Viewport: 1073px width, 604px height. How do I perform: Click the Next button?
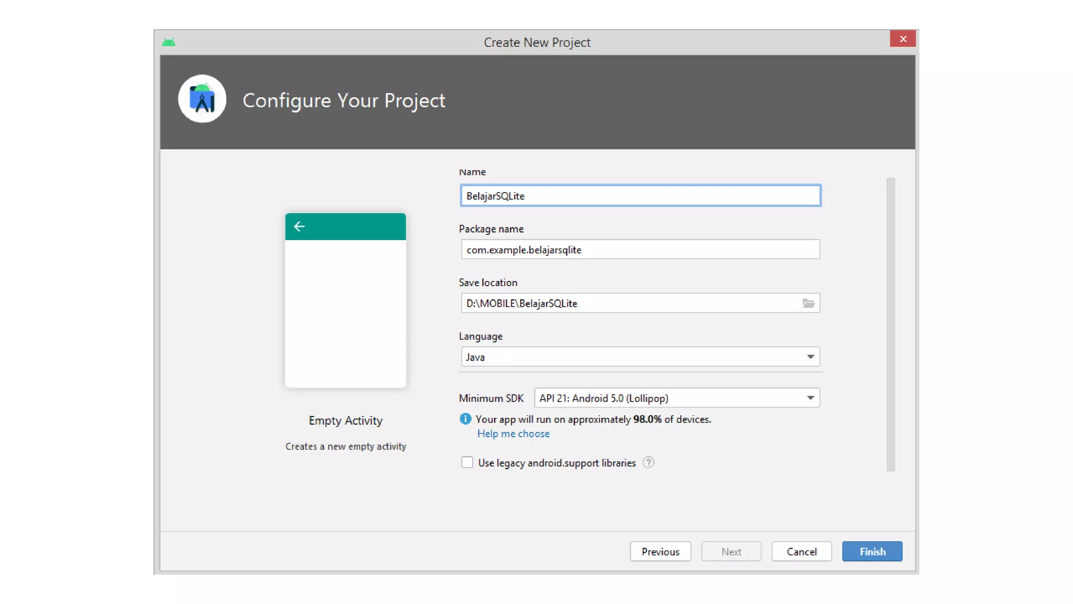731,552
